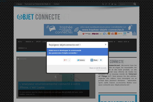Click the LinkedIn share count 19

point(101,60)
